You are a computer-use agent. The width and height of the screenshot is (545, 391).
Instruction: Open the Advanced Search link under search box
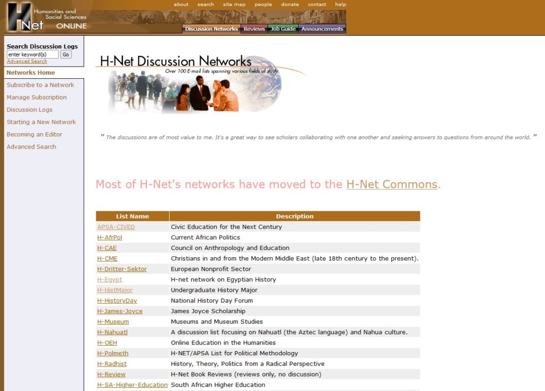[27, 61]
